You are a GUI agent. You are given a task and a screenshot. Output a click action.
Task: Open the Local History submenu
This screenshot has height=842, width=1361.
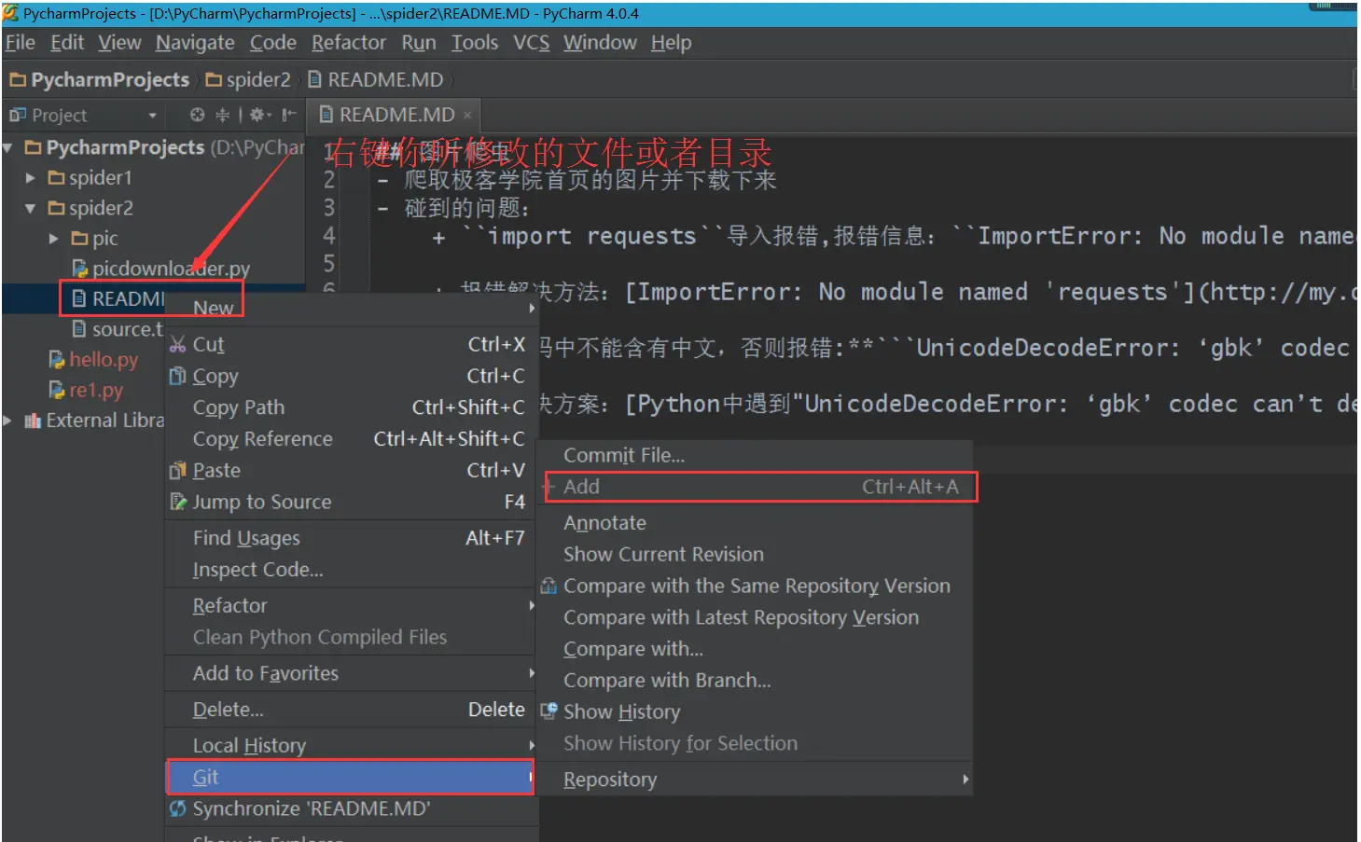[351, 746]
